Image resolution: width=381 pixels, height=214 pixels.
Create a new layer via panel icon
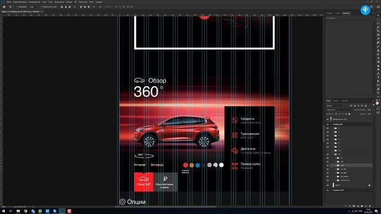point(366,206)
